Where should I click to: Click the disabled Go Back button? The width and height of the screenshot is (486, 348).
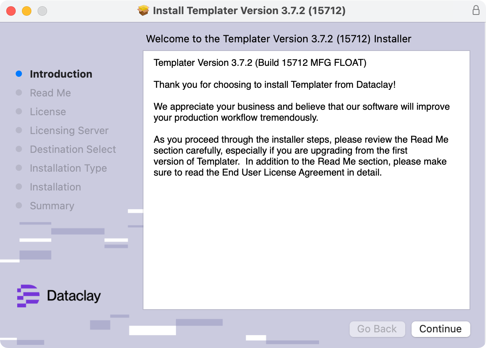tap(377, 329)
